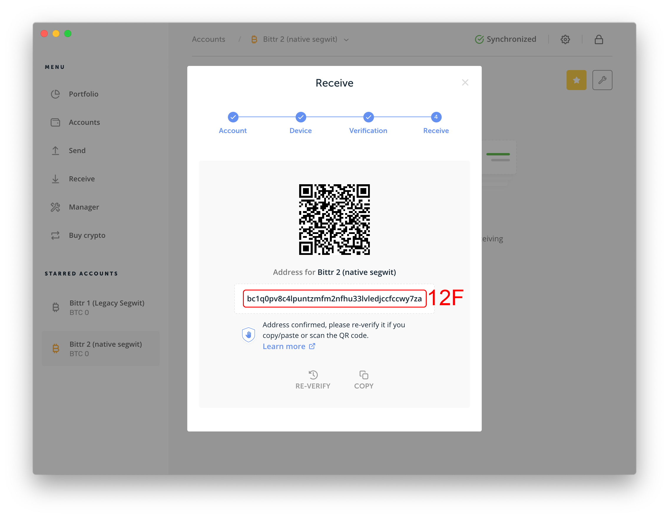The width and height of the screenshot is (669, 518).
Task: Click the yellow star account button
Action: [576, 80]
